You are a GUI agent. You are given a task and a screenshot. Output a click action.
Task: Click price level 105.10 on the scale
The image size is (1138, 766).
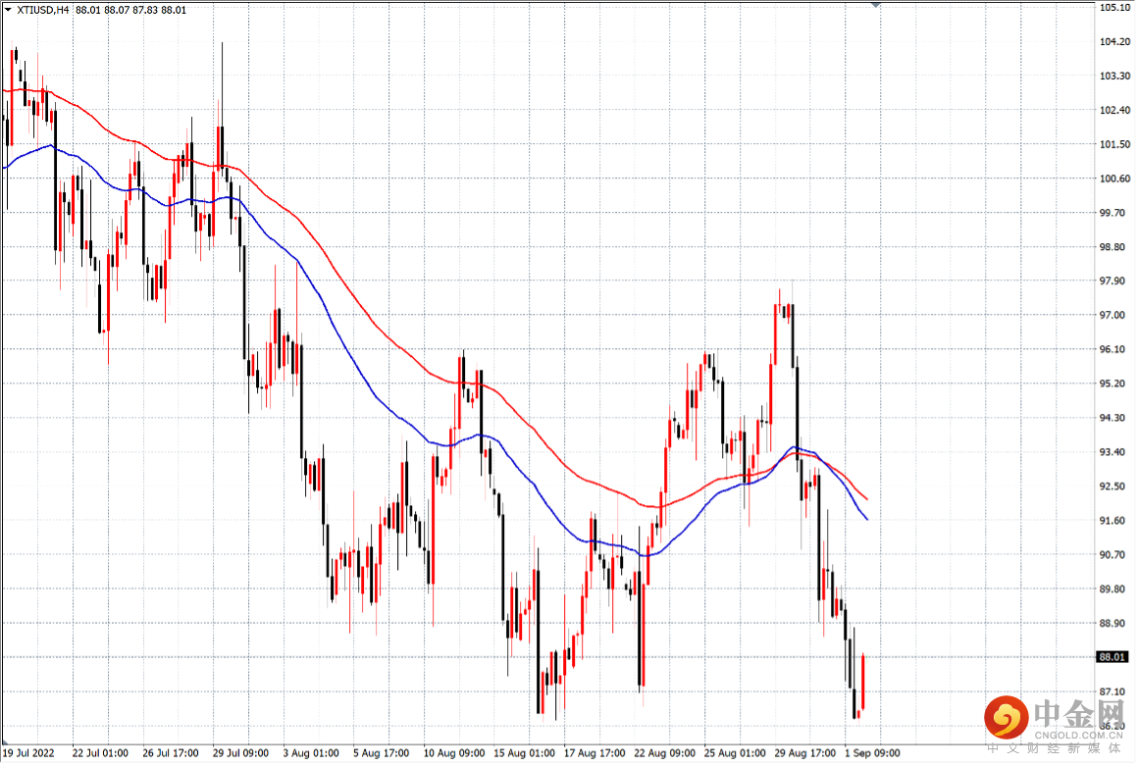pos(1114,7)
